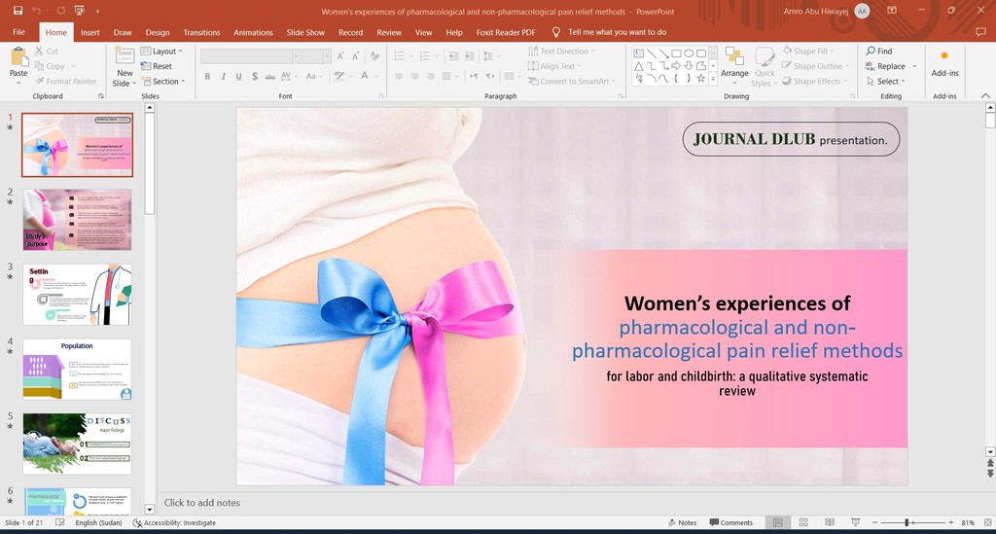Fit slide to current window icon
Image resolution: width=996 pixels, height=534 pixels.
point(987,522)
